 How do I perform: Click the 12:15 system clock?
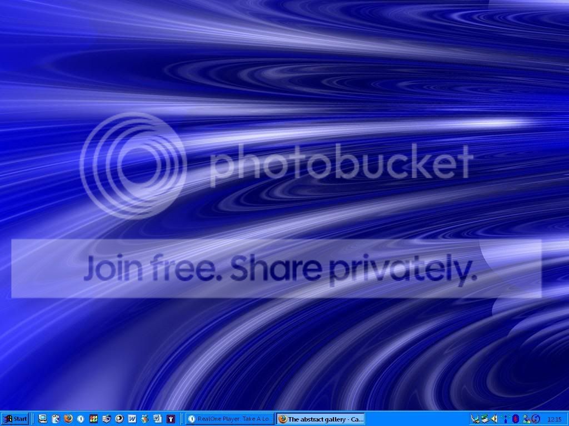[554, 419]
